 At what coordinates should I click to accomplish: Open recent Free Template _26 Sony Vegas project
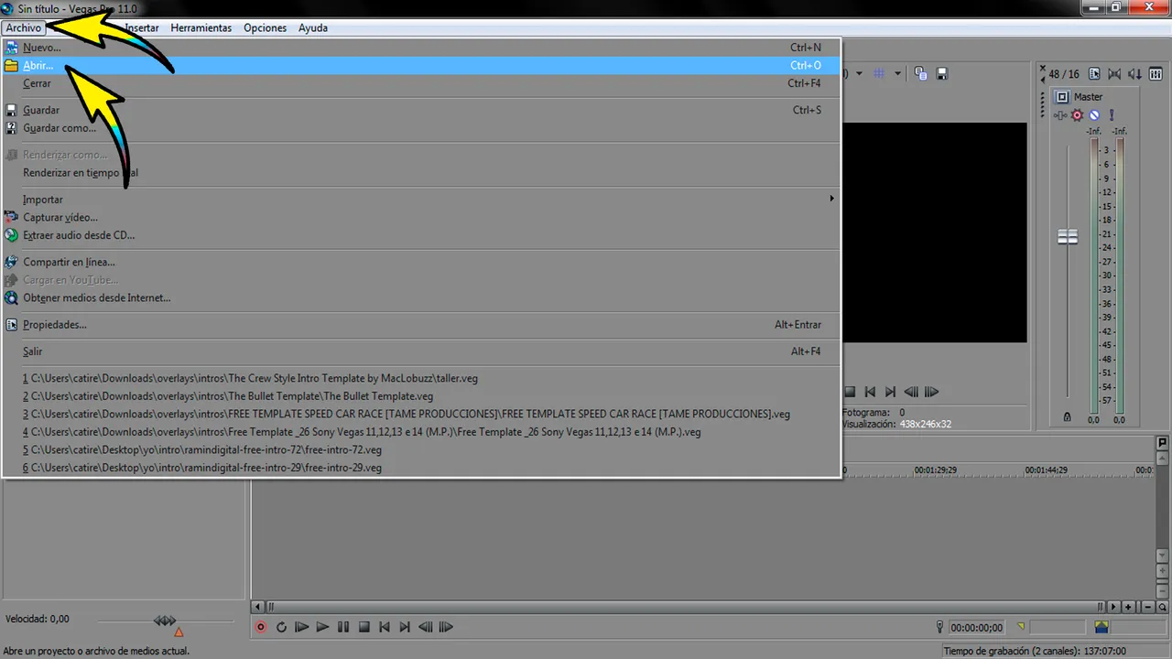click(421, 432)
